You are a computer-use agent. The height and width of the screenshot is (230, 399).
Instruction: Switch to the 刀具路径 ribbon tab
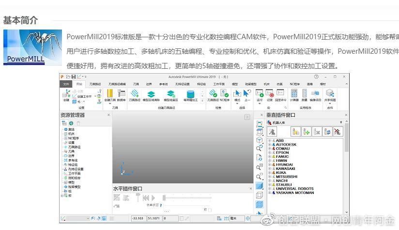pyautogui.click(x=95, y=84)
